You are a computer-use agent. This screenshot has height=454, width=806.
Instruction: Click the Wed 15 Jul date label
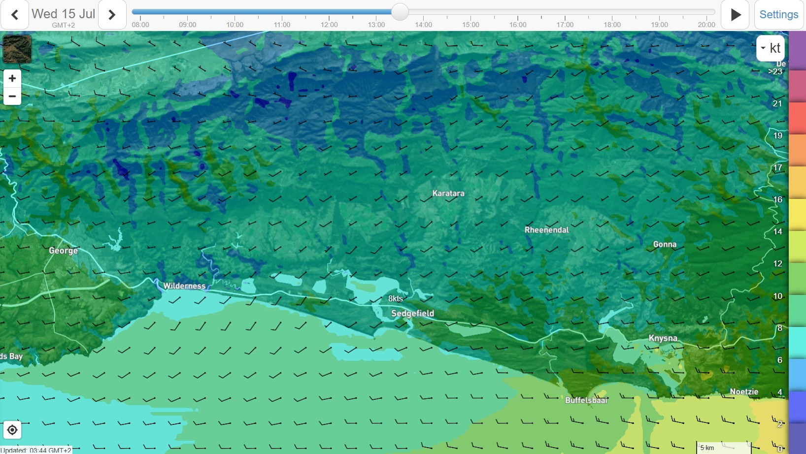pyautogui.click(x=64, y=14)
